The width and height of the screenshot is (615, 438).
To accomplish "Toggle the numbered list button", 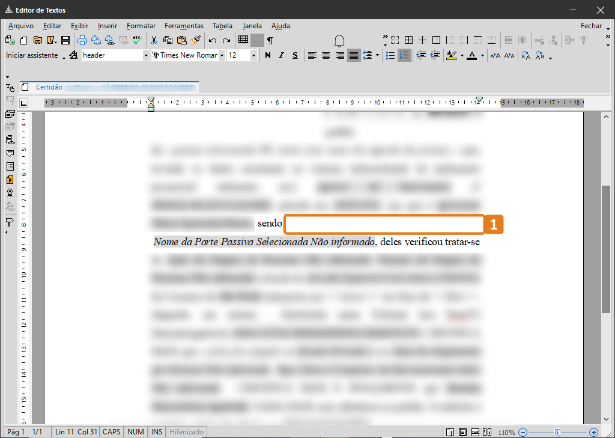I will click(x=404, y=55).
